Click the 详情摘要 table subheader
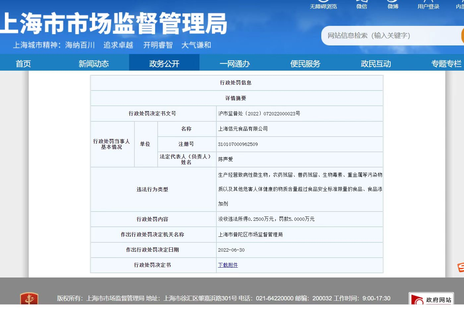 pos(236,98)
